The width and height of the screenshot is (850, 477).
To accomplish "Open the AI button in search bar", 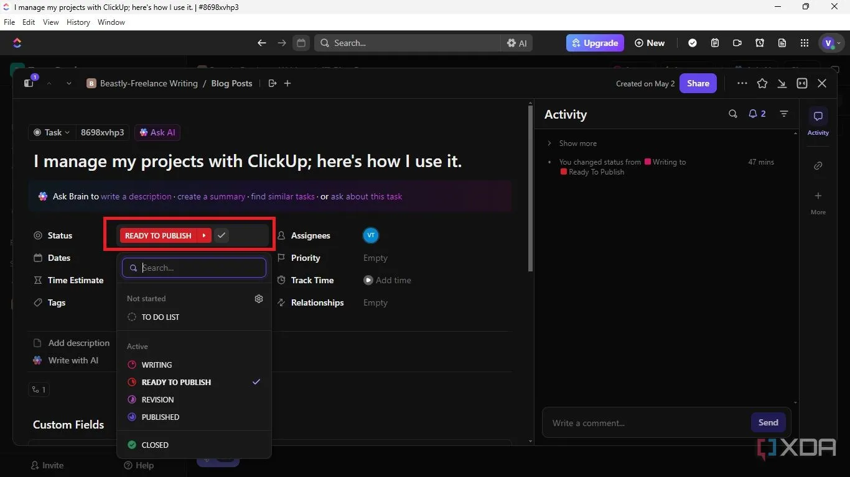I will [516, 43].
